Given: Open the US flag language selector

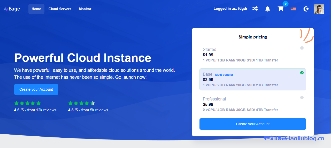Looking at the screenshot, I should pyautogui.click(x=293, y=9).
